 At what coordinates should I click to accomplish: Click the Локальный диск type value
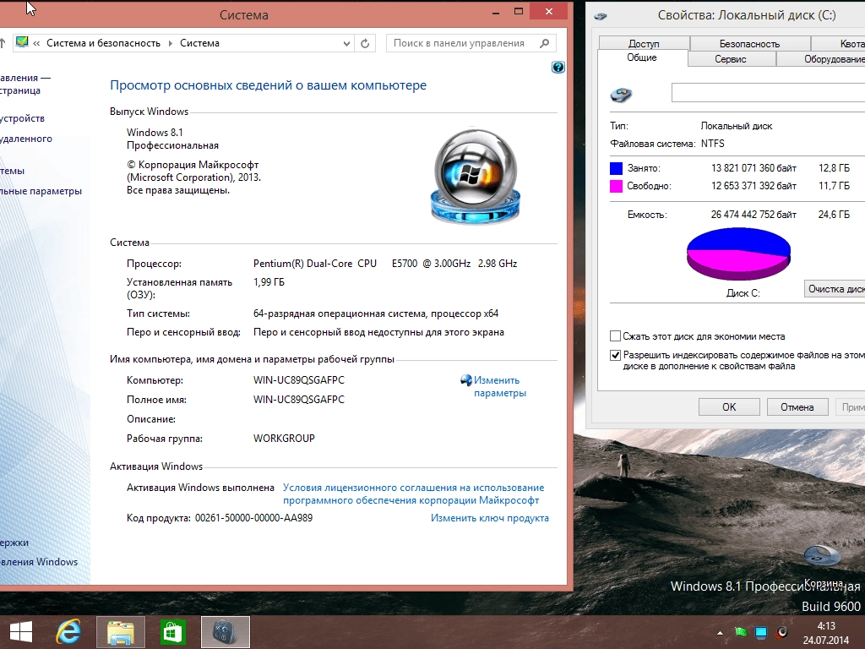coord(736,126)
